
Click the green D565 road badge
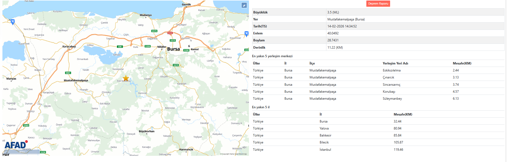point(26,125)
